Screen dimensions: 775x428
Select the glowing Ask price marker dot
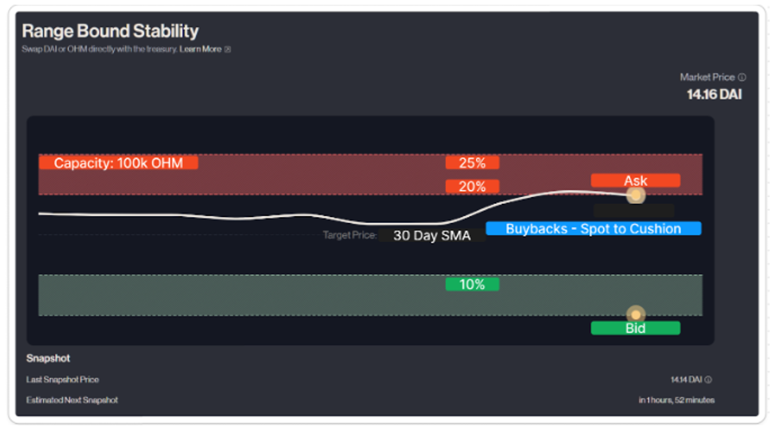pyautogui.click(x=636, y=195)
